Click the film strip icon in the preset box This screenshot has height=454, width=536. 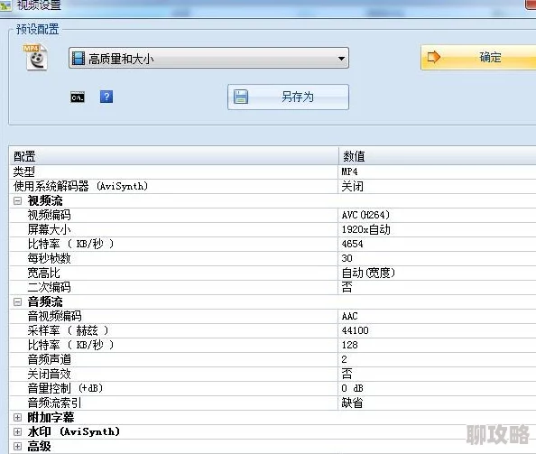click(79, 59)
